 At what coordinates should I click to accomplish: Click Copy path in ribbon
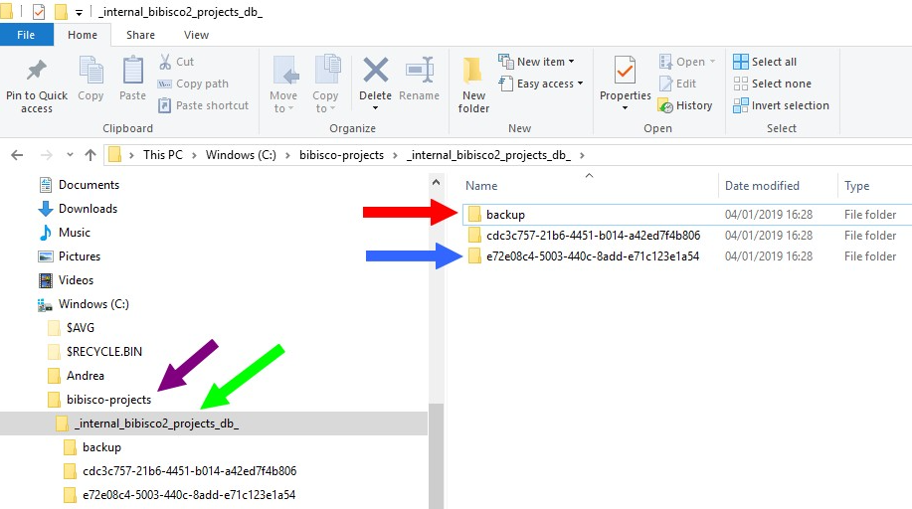tap(193, 84)
